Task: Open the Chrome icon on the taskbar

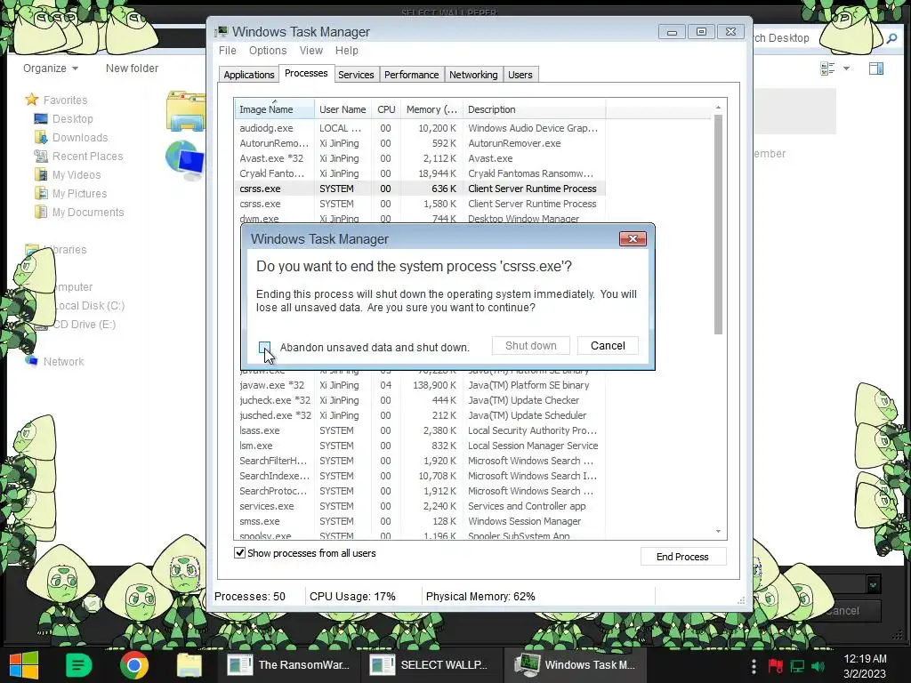Action: click(x=134, y=665)
